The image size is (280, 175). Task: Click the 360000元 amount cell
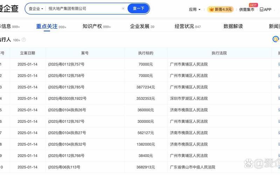pos(146,110)
